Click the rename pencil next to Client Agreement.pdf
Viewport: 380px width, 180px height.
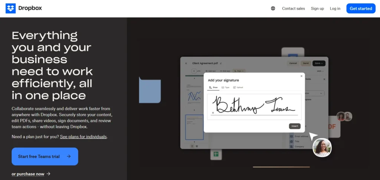(221, 64)
